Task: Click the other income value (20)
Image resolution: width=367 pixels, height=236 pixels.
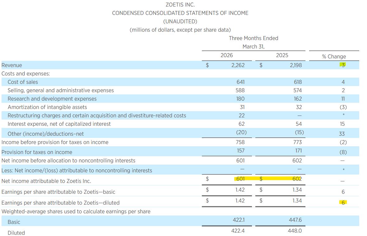Action: coord(241,133)
